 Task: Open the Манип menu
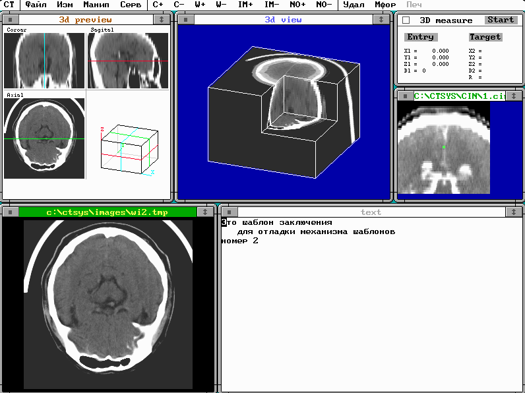tap(96, 5)
